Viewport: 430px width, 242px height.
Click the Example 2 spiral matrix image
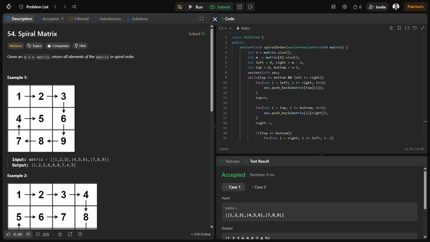(x=52, y=206)
